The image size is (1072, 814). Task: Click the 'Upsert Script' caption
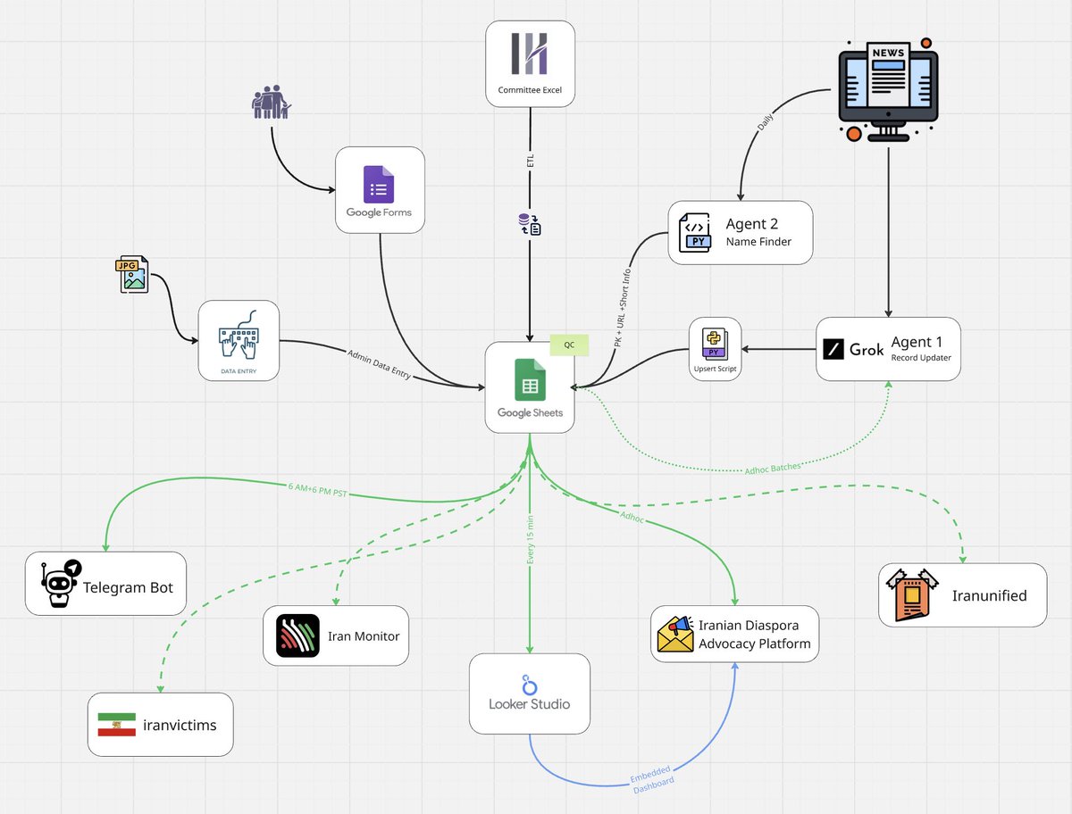pos(715,368)
